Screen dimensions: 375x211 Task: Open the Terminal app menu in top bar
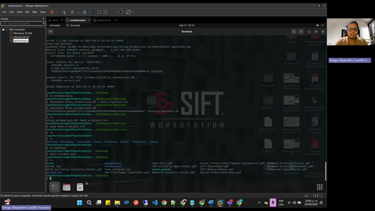click(73, 25)
